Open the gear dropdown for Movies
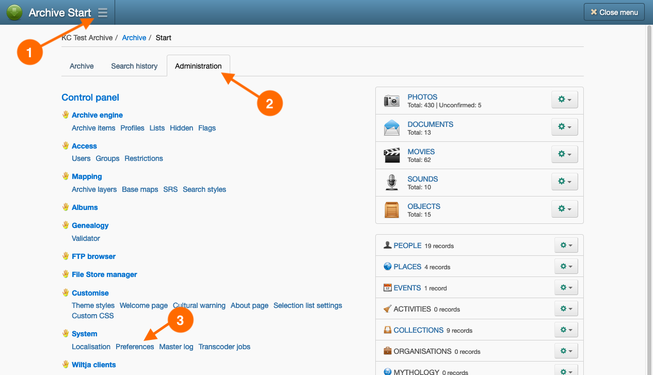 coord(565,154)
